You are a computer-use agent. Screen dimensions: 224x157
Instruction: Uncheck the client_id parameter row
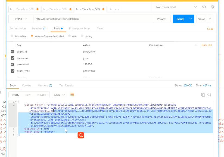tap(13, 52)
